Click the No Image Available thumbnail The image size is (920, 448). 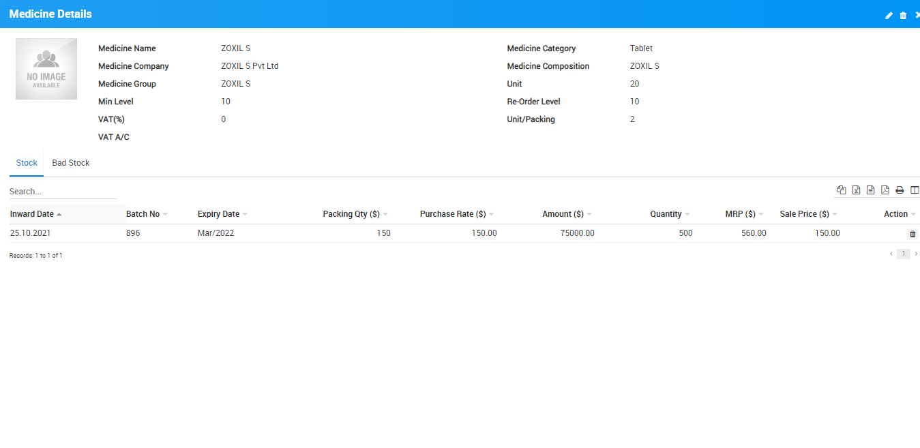pos(46,69)
